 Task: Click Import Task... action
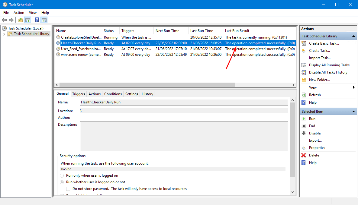pyautogui.click(x=320, y=58)
